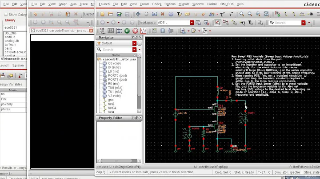The image size is (320, 179).
Task: Open the Choose Analyses (AC/DC/Trans) icon
Action: (x=102, y=31)
